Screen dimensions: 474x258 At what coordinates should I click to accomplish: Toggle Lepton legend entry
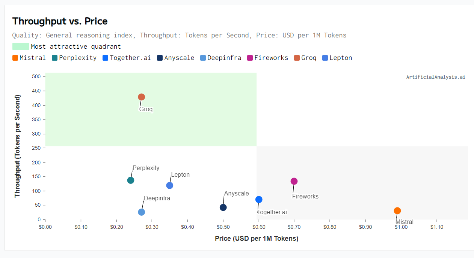tap(337, 58)
